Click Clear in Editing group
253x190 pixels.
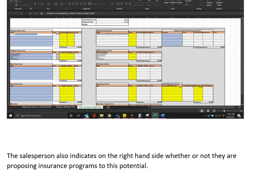pos(189,5)
